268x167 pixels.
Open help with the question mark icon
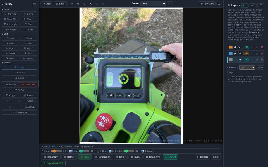coord(219,4)
